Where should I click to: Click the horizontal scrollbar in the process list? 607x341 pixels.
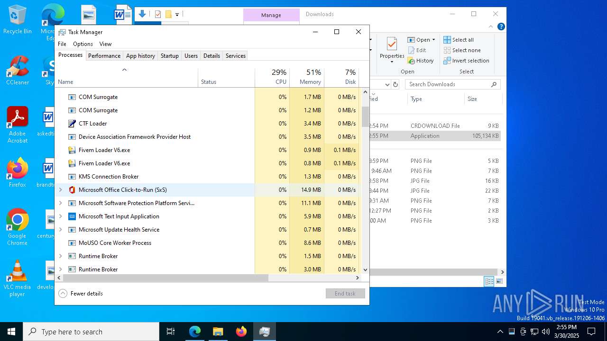(166, 278)
